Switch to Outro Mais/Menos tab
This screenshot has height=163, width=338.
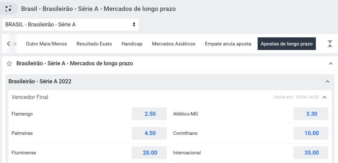(46, 44)
